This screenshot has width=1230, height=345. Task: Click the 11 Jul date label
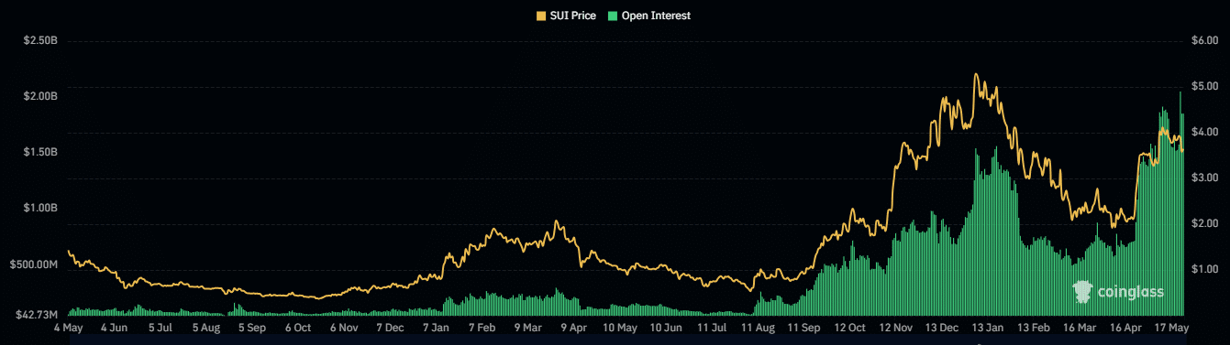click(712, 327)
